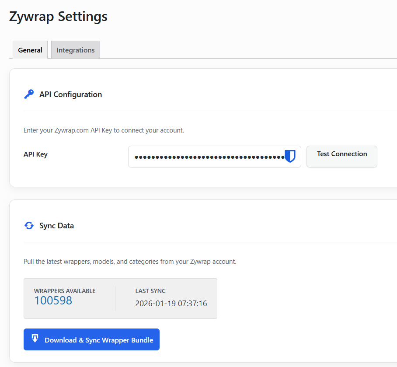397x367 pixels.
Task: Click the API Configuration section header text
Action: [70, 94]
